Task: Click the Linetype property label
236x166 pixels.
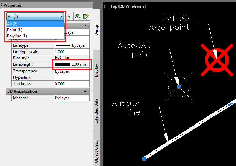Action: tap(21, 45)
